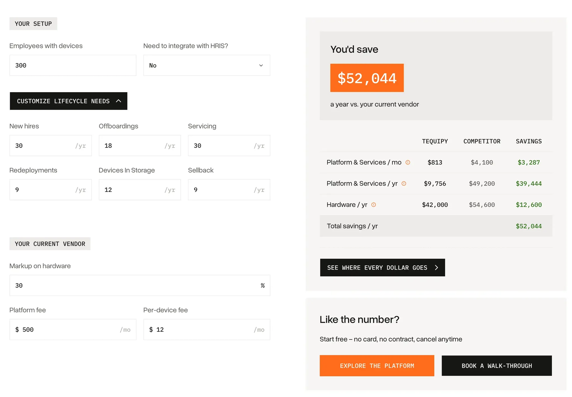Click the Platform & Services / mo row label
Image resolution: width=572 pixels, height=397 pixels.
tap(364, 162)
